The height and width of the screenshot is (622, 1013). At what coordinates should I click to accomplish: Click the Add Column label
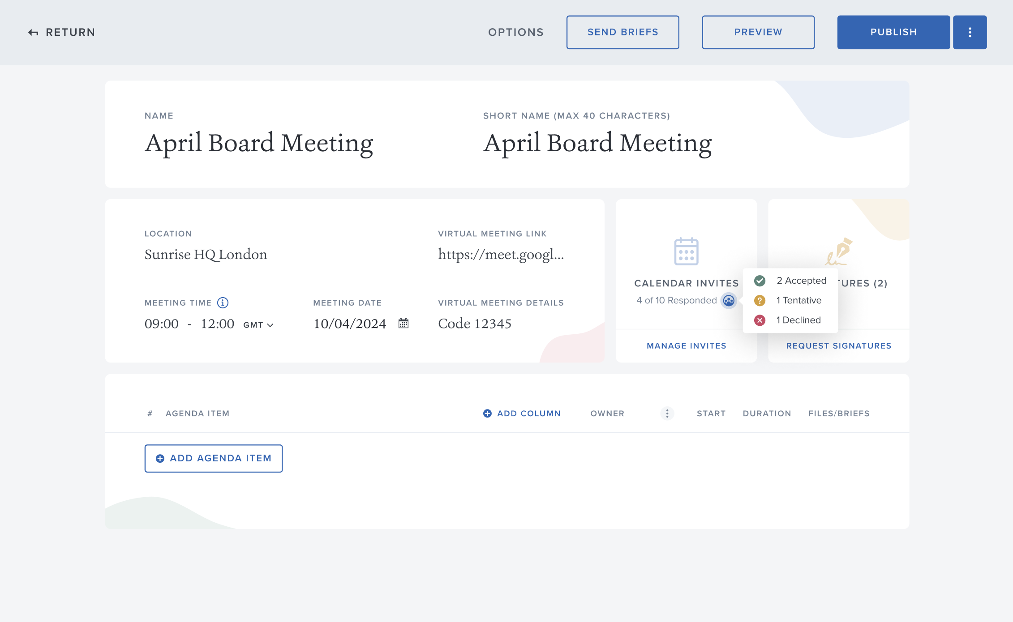tap(529, 413)
